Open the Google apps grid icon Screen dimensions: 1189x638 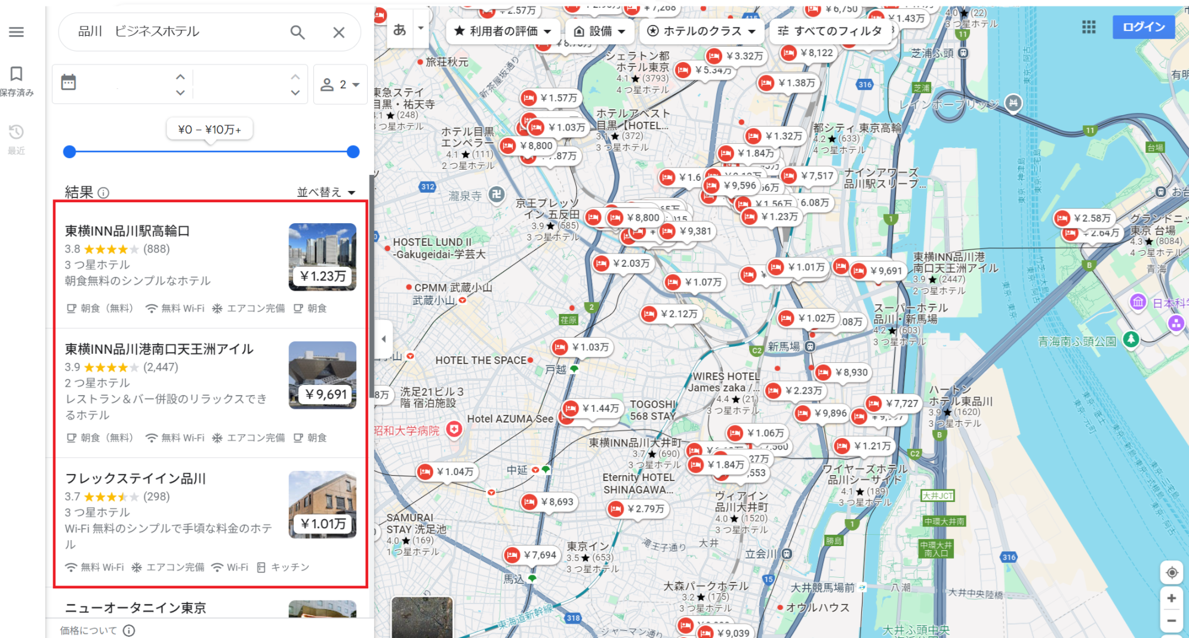(x=1089, y=27)
